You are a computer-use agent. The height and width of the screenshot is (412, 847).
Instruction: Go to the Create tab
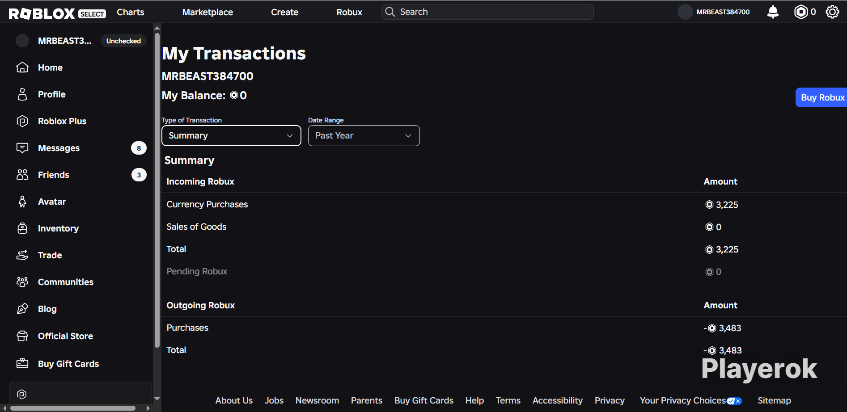(x=285, y=12)
